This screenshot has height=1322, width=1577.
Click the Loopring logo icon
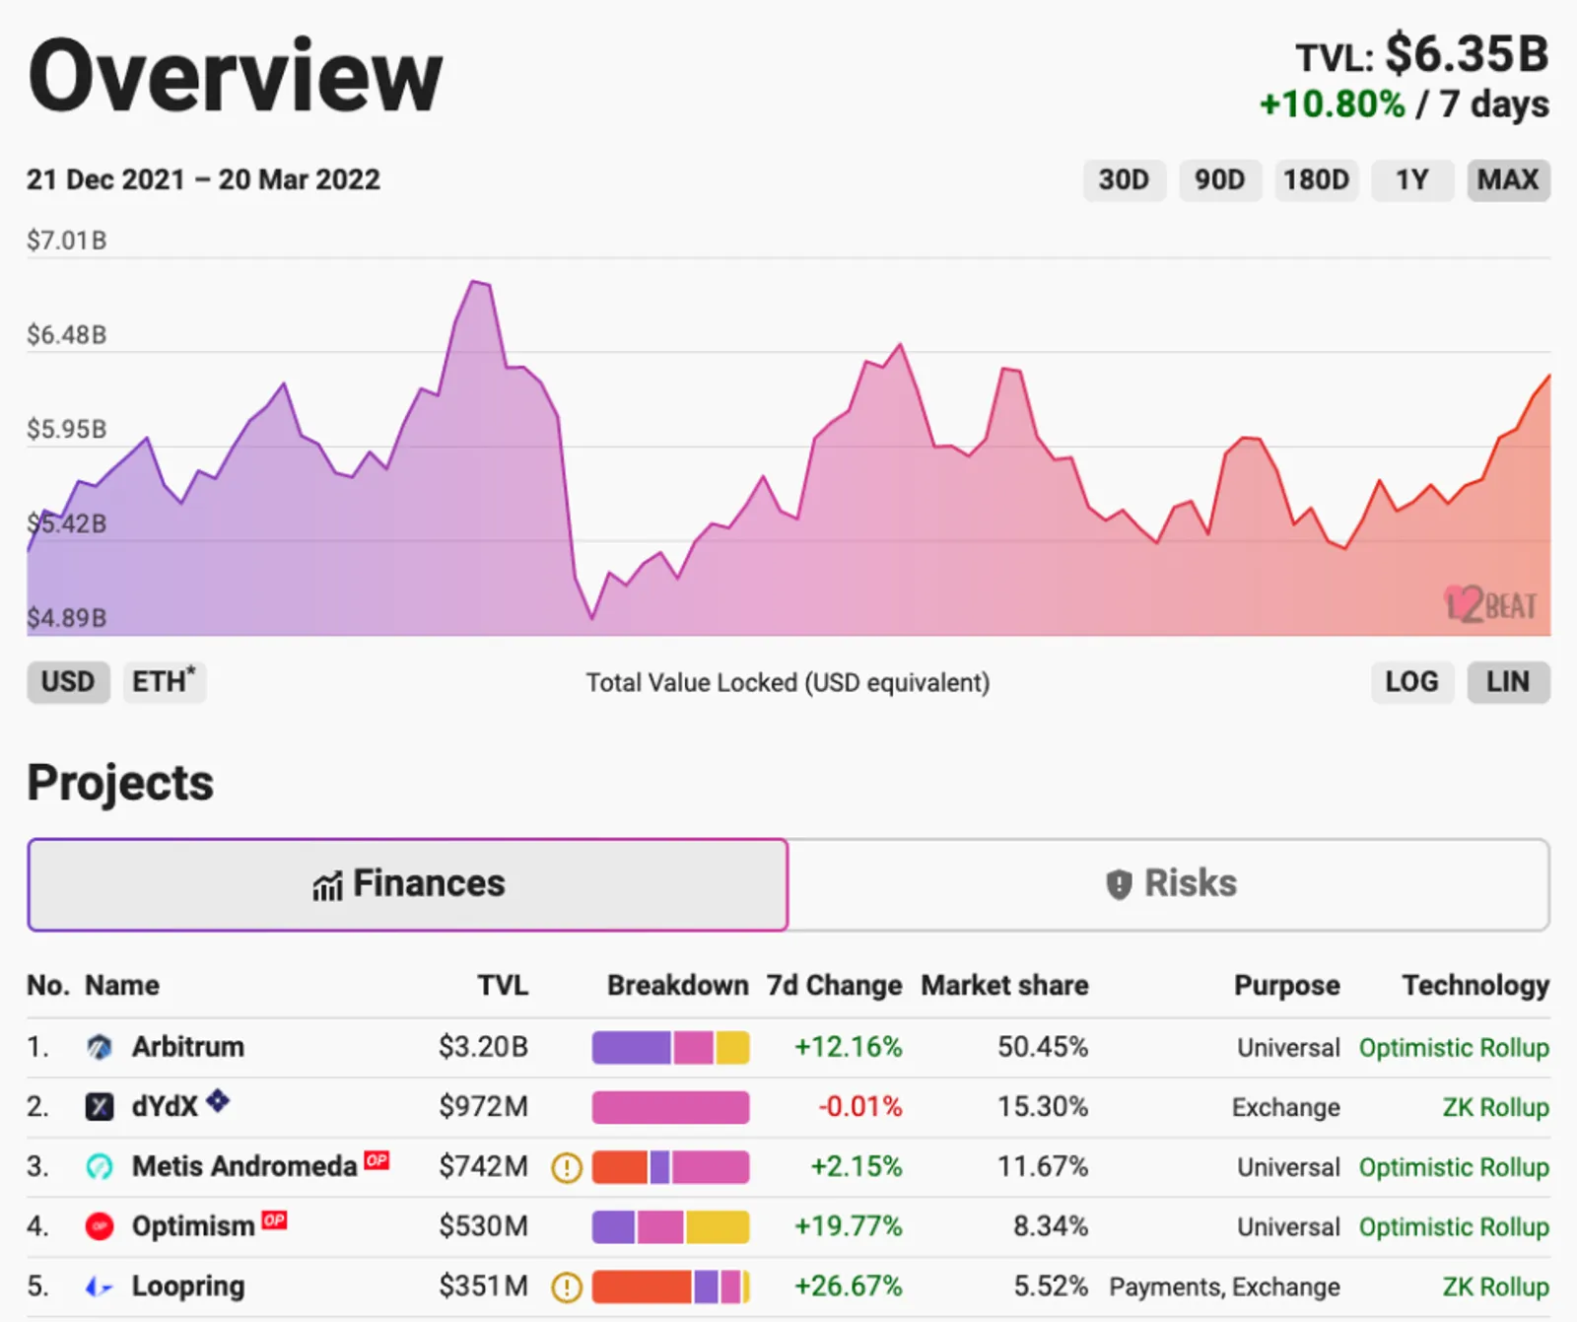tap(99, 1287)
